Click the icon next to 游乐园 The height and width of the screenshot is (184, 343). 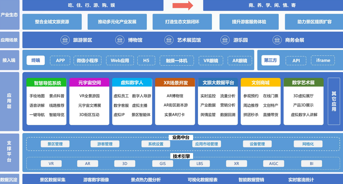[x=225, y=40]
